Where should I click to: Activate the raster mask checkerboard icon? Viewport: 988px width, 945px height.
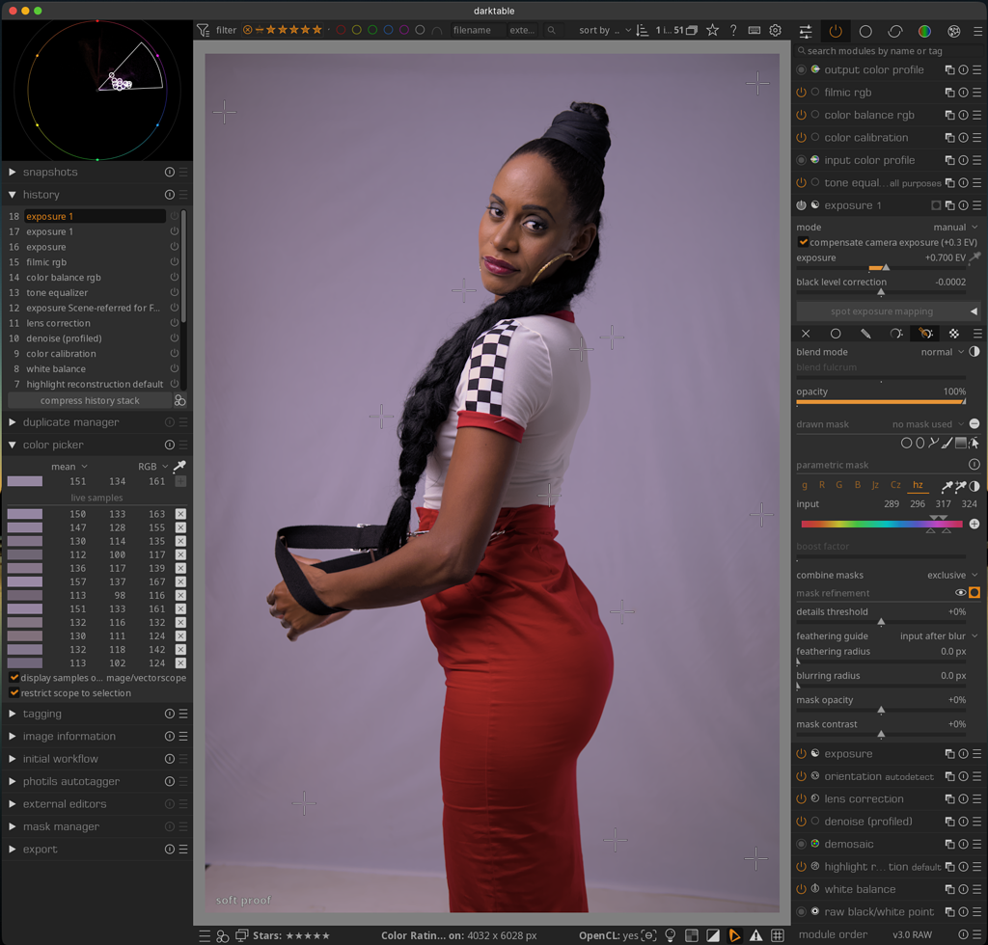[953, 333]
